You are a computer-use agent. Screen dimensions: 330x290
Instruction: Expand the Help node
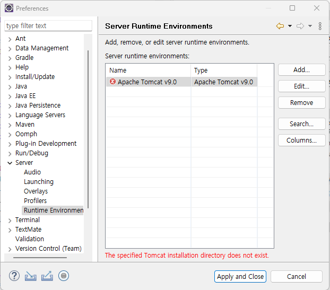[x=10, y=68]
